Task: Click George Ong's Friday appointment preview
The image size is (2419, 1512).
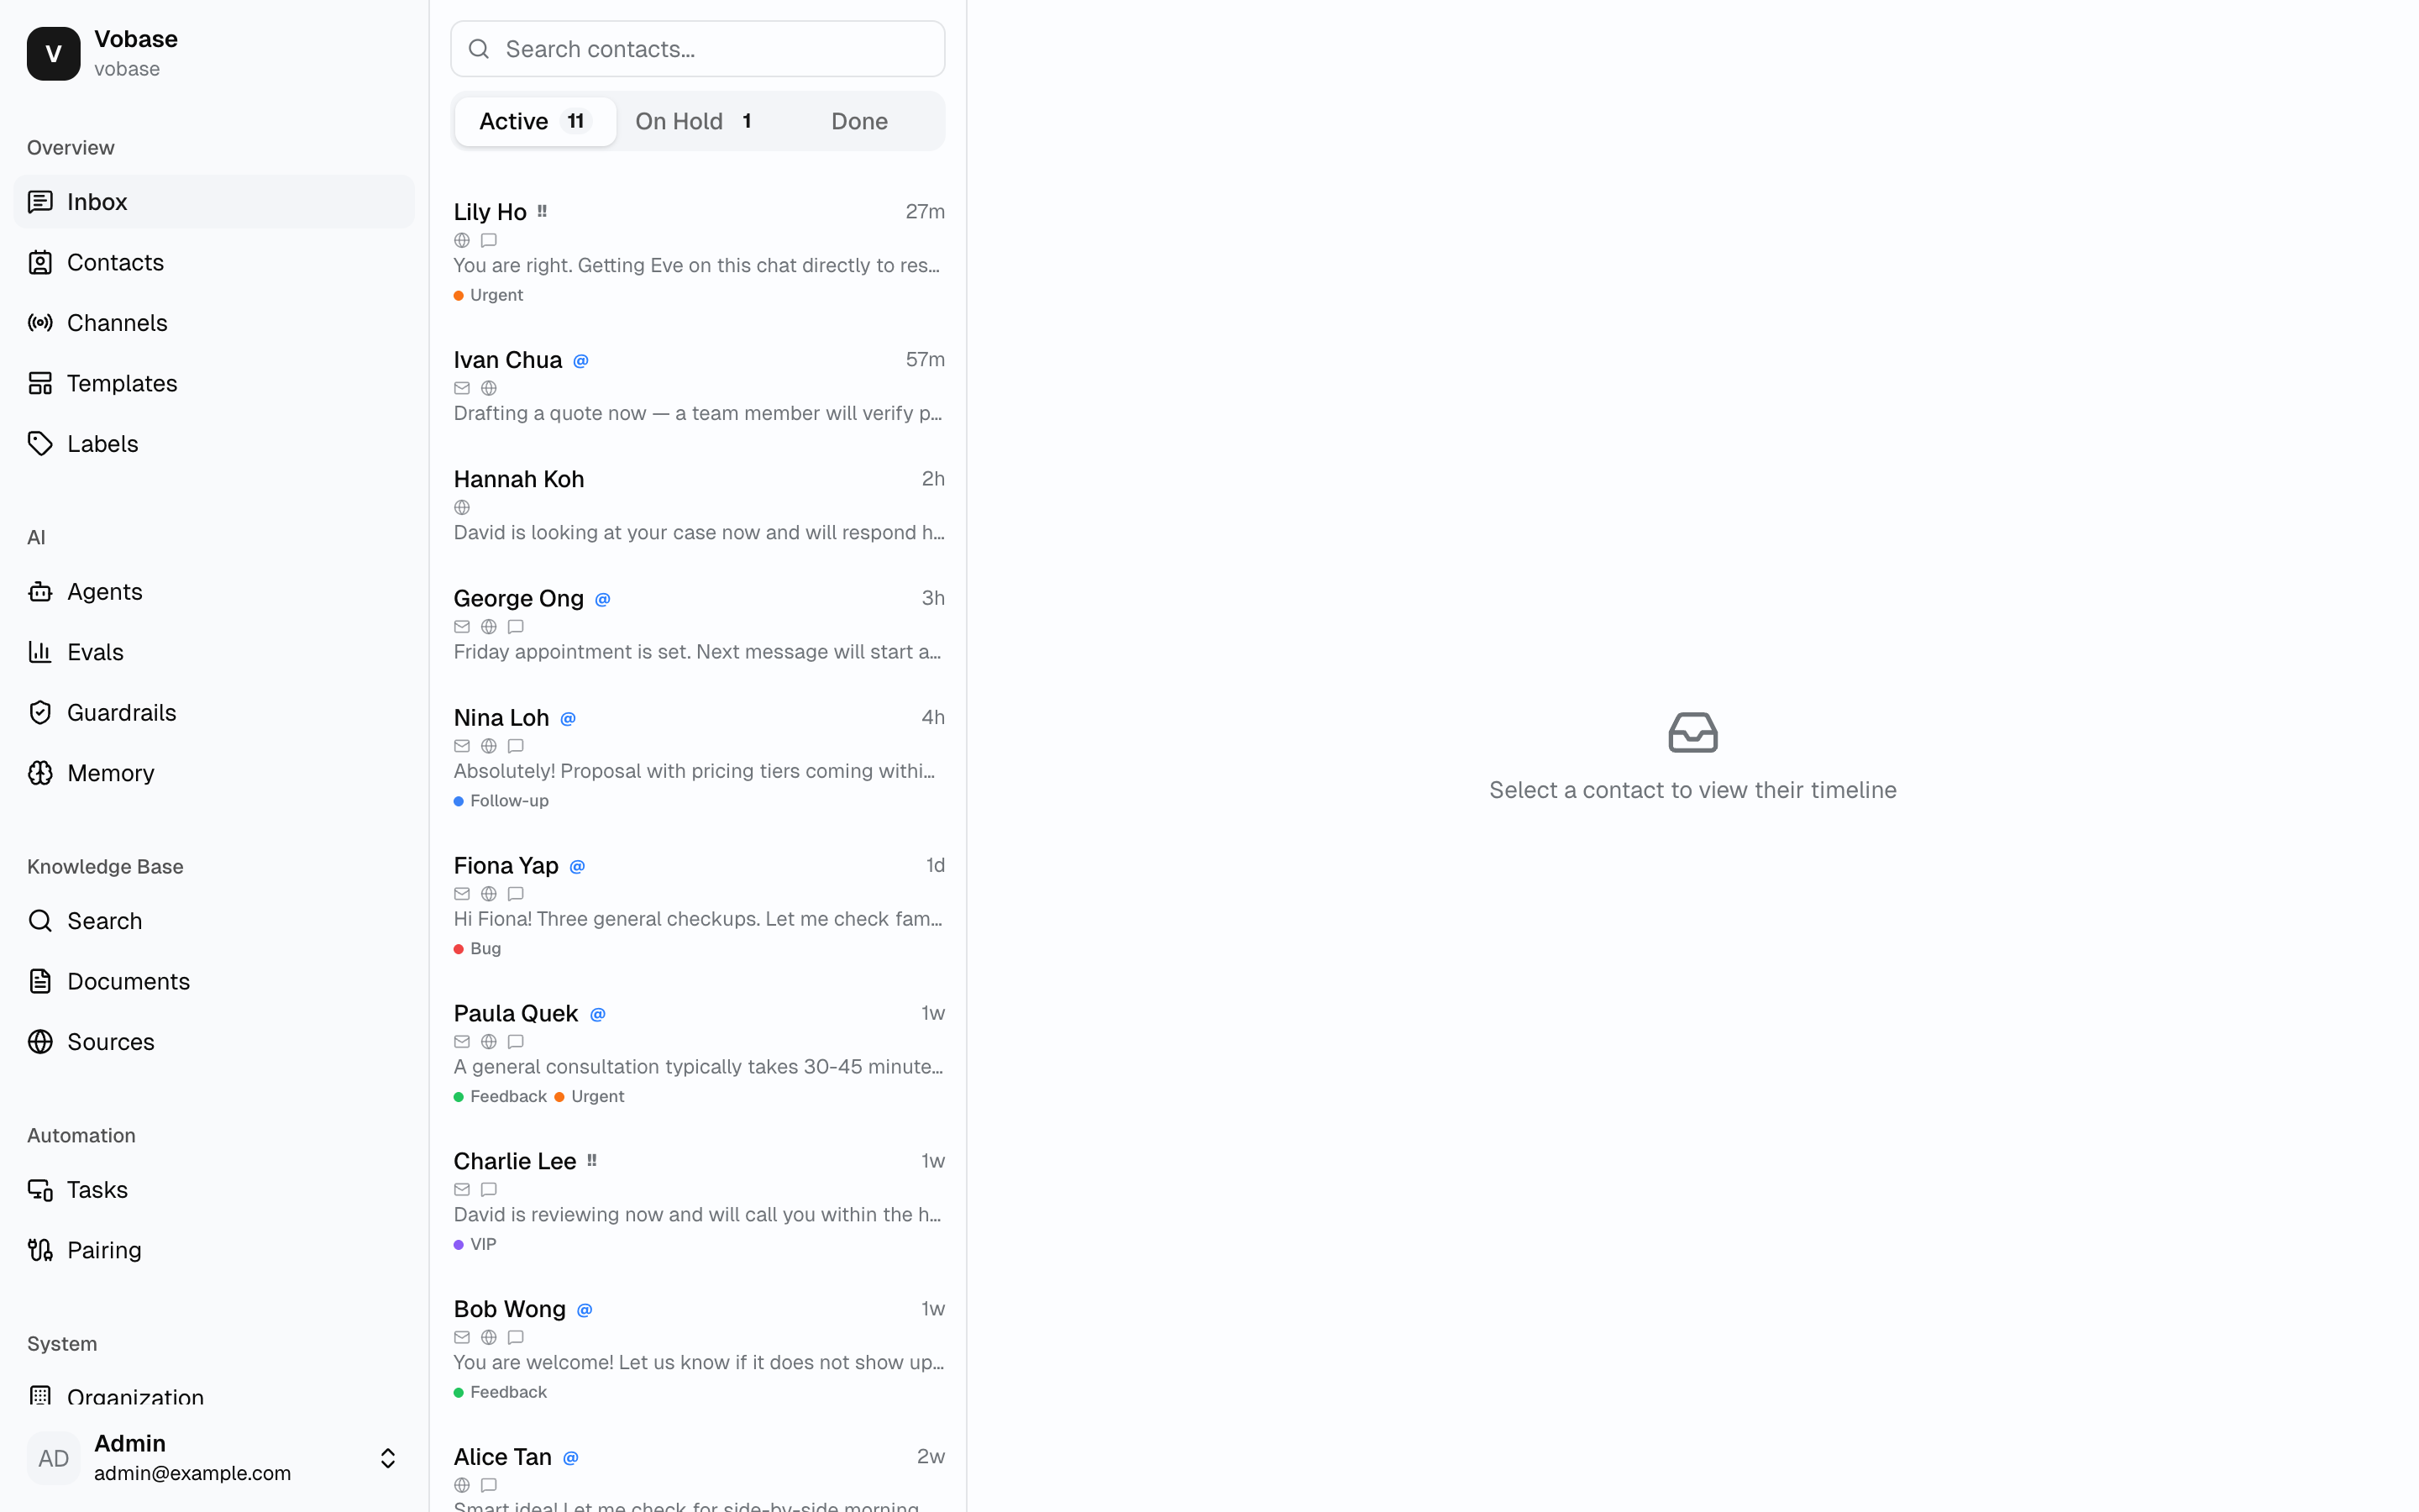Action: click(x=698, y=652)
